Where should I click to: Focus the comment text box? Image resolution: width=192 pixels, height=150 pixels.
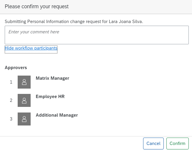tap(97, 35)
